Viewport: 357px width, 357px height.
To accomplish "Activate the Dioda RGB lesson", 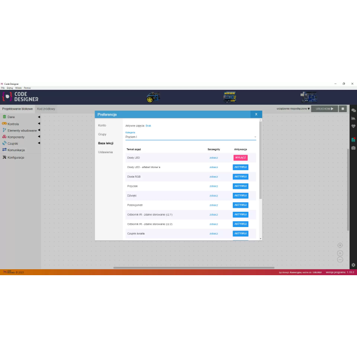I will tap(240, 177).
